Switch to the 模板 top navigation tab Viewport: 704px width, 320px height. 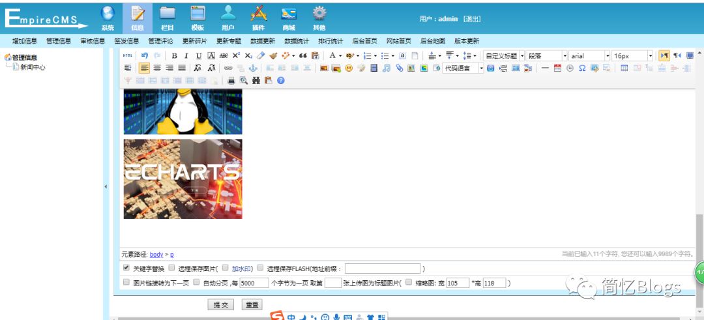click(198, 18)
